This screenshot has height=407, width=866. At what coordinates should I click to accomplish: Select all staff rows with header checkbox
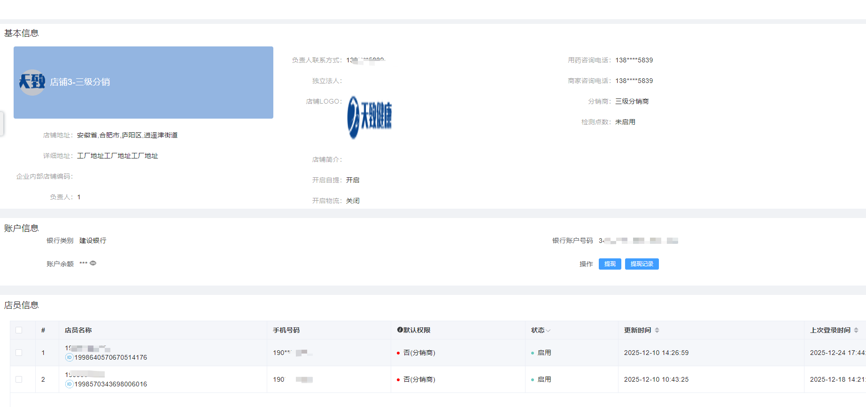[19, 330]
